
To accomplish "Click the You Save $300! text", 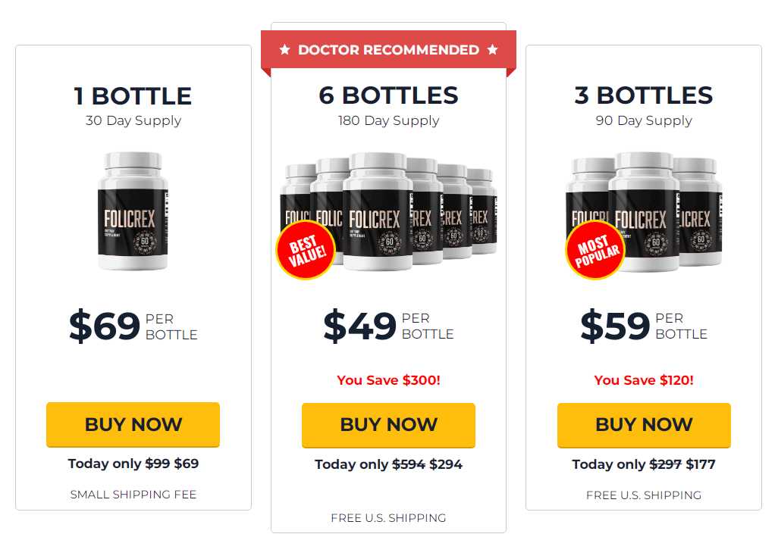I will click(388, 380).
